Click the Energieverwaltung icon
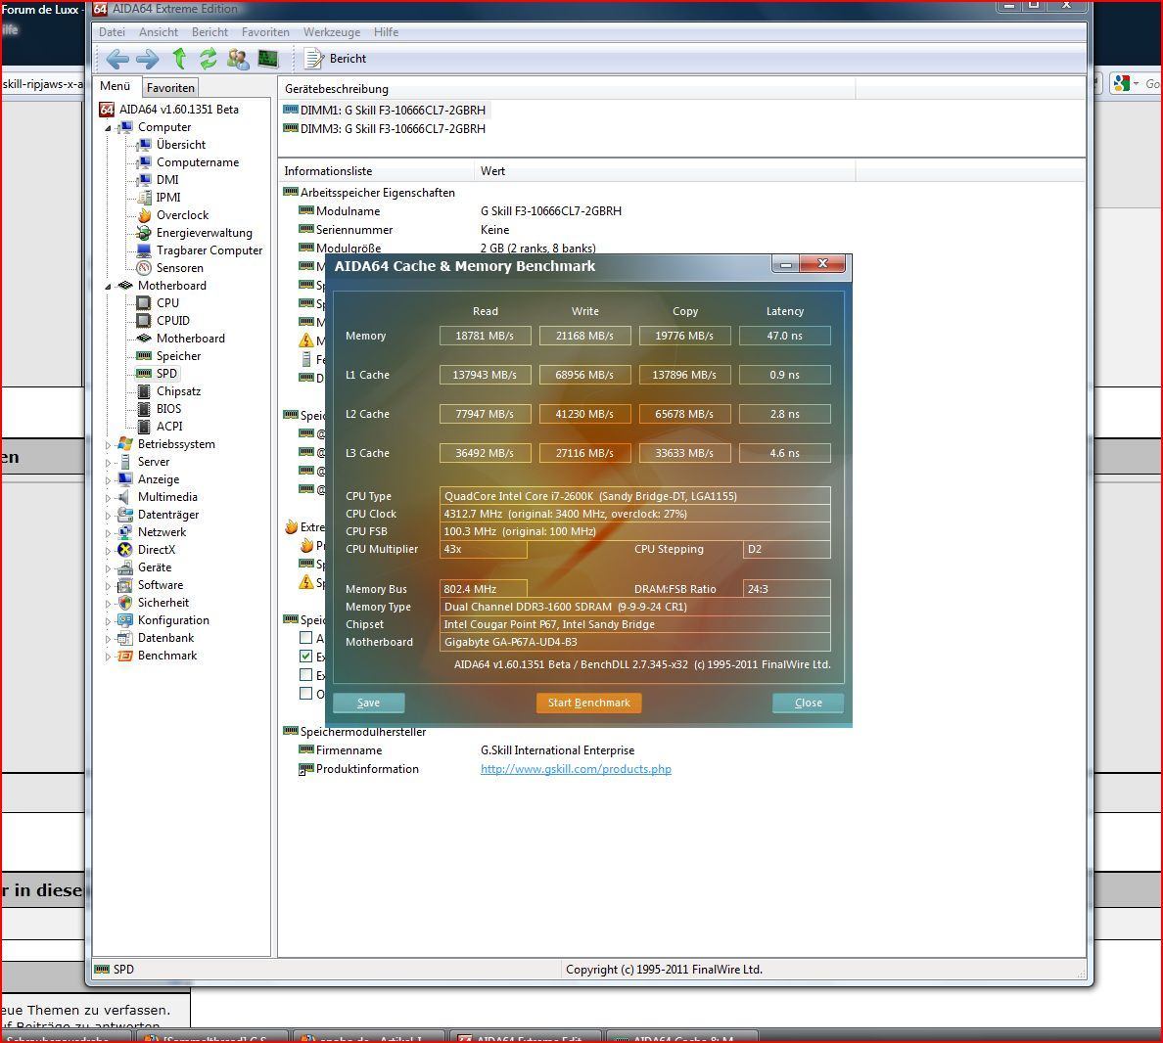 coord(144,233)
